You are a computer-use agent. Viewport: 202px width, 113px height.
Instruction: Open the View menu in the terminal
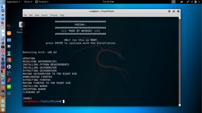(37, 15)
